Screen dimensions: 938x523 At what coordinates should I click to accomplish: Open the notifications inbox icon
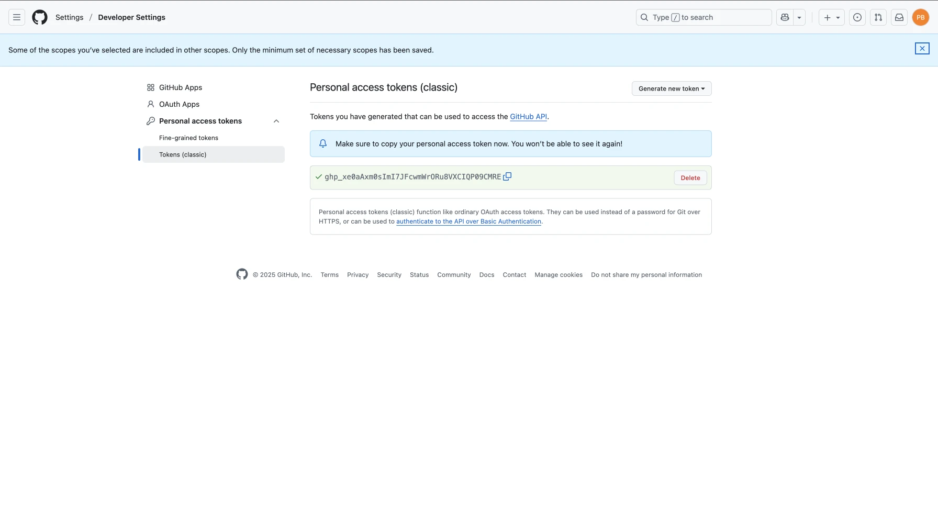pos(899,17)
